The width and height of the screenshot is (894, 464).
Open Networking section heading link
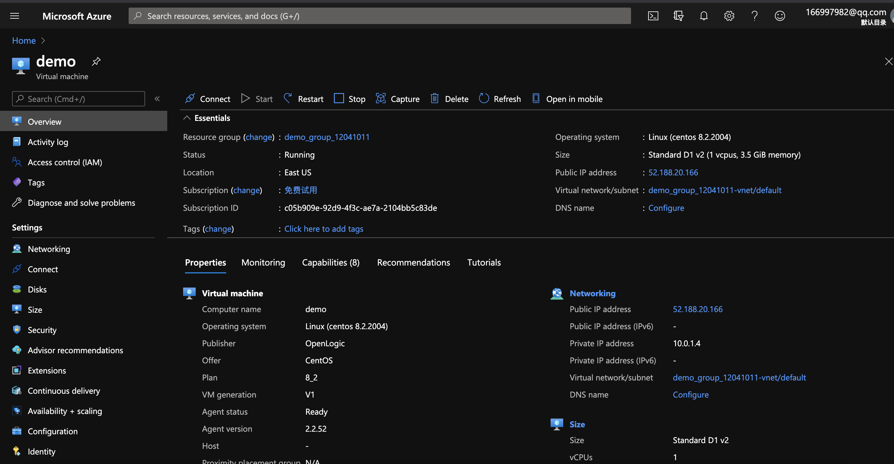click(593, 293)
